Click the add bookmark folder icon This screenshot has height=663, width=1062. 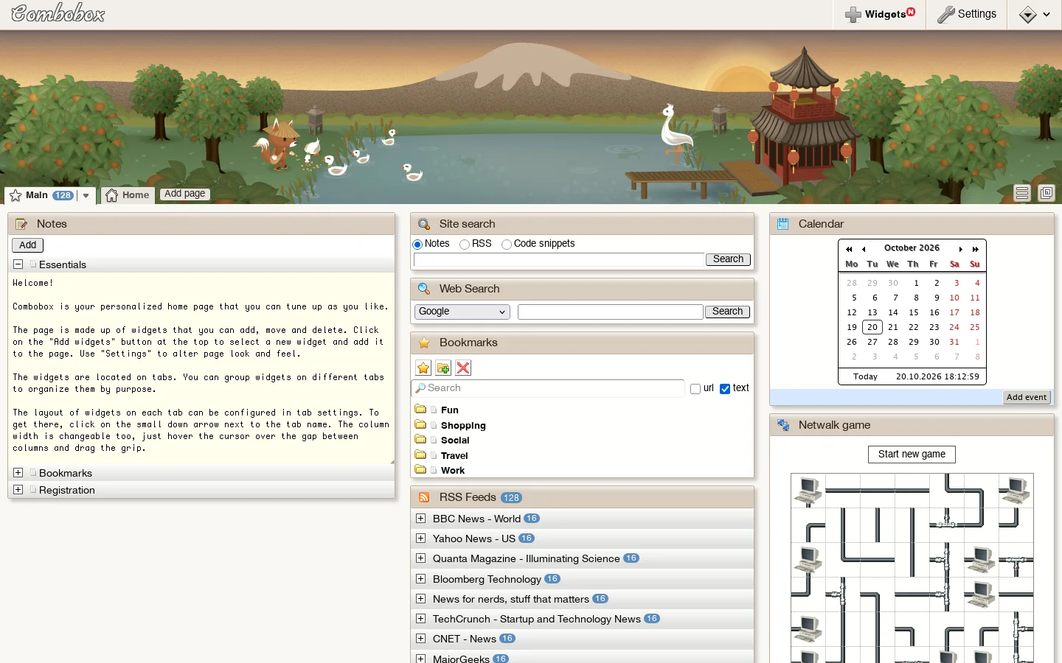pyautogui.click(x=443, y=368)
